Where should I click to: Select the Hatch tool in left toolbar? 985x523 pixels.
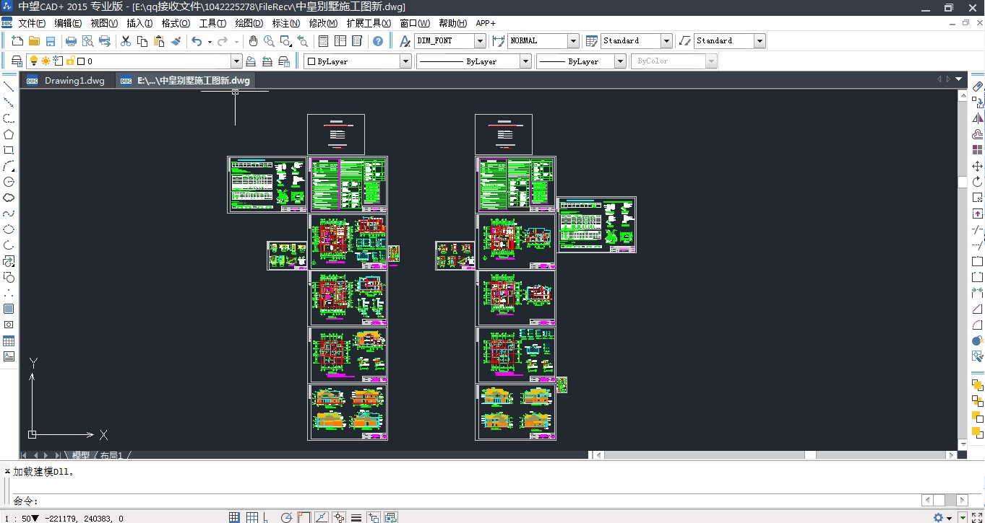coord(9,309)
